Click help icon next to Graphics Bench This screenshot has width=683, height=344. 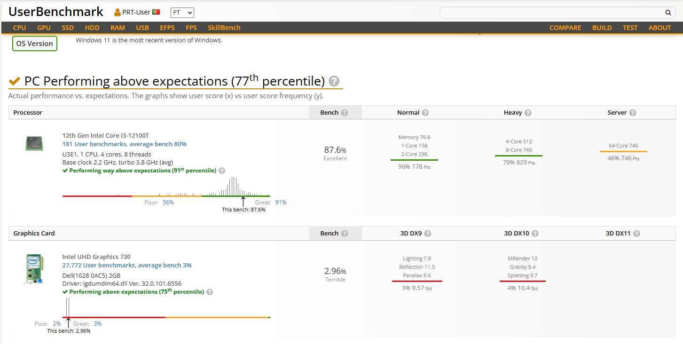click(x=345, y=234)
